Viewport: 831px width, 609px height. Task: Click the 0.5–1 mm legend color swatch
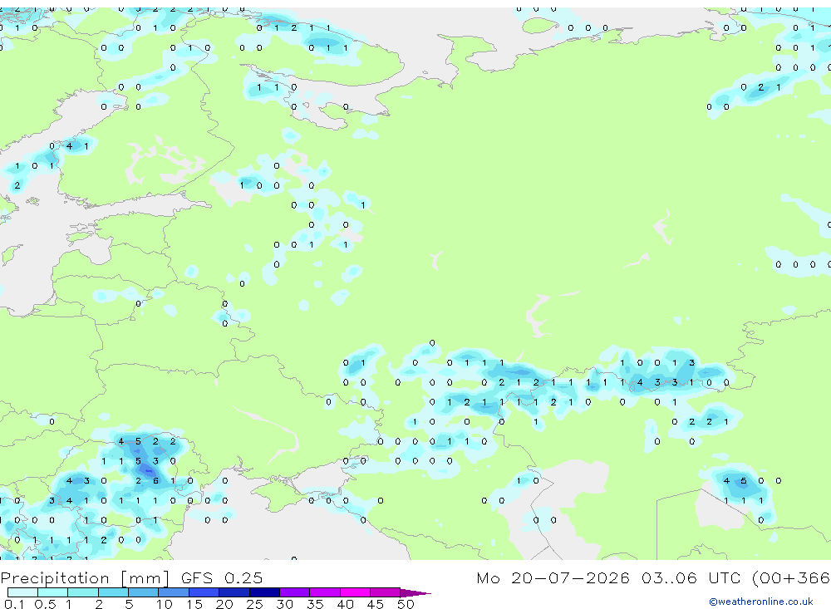pyautogui.click(x=53, y=592)
